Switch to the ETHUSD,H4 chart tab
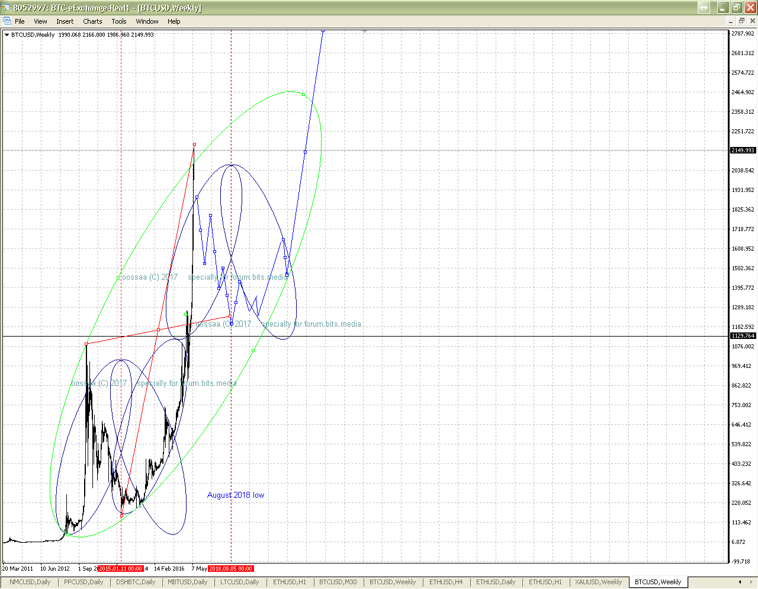758x589 pixels. [446, 582]
